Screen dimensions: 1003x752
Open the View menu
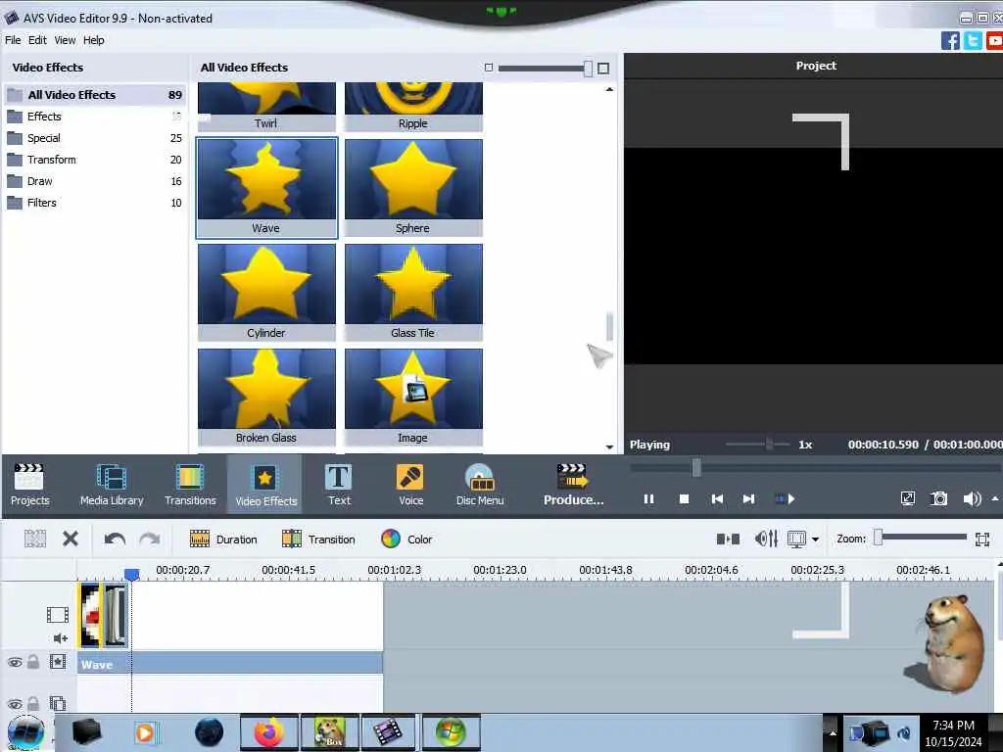coord(65,39)
